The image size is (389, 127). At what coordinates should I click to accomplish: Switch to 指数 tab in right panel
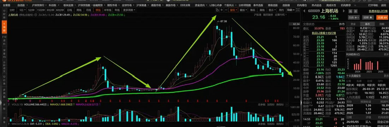[382, 24]
